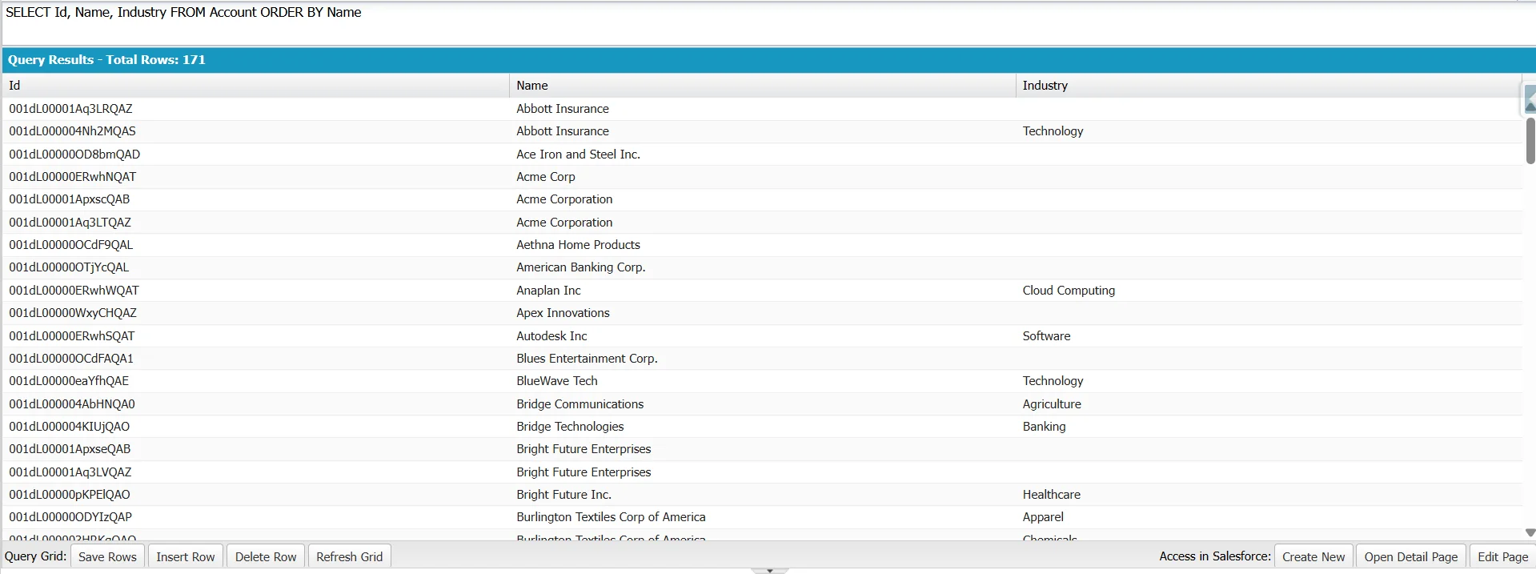
Task: Click the Bright Future Inc. name cell
Action: 762,495
